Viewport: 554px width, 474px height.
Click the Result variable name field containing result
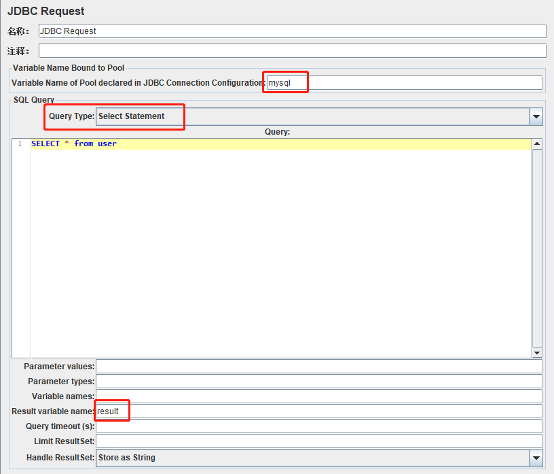(x=319, y=411)
